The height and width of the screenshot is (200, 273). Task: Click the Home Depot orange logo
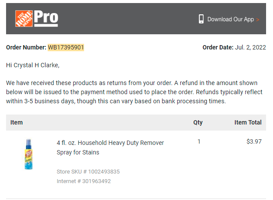click(24, 19)
